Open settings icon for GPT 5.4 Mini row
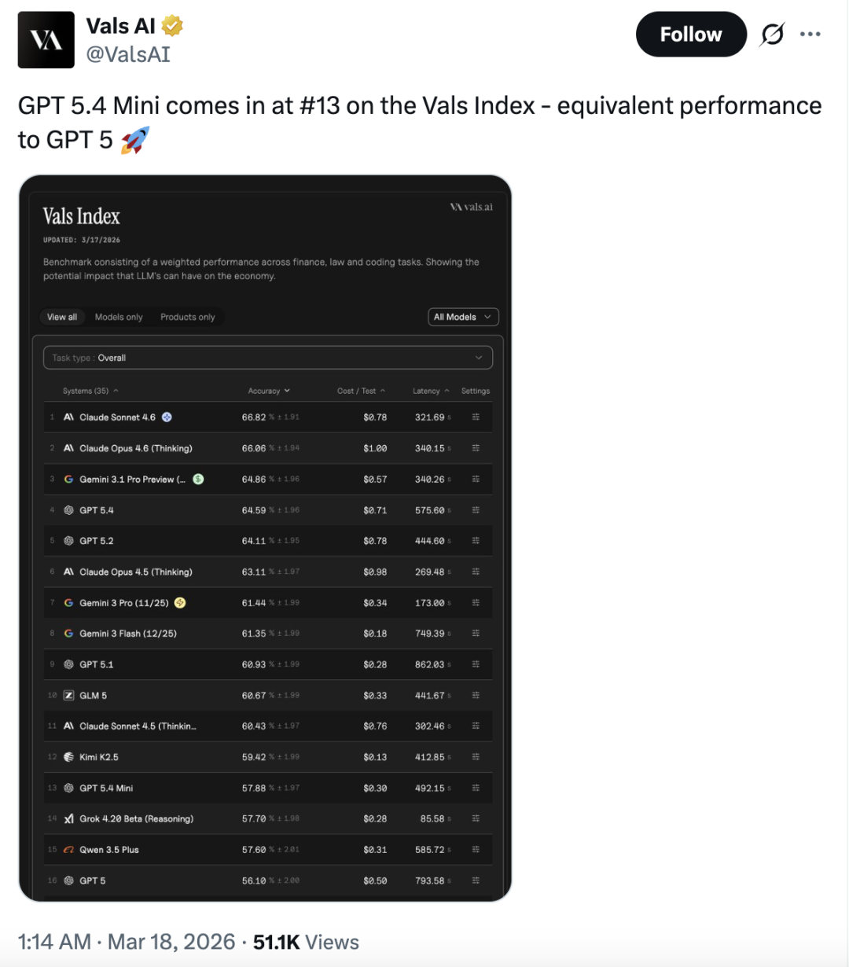The width and height of the screenshot is (849, 967). coord(476,788)
